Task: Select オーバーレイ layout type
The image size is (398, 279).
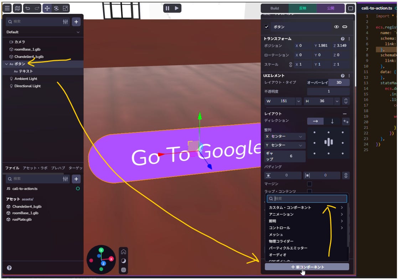Action: click(x=317, y=83)
